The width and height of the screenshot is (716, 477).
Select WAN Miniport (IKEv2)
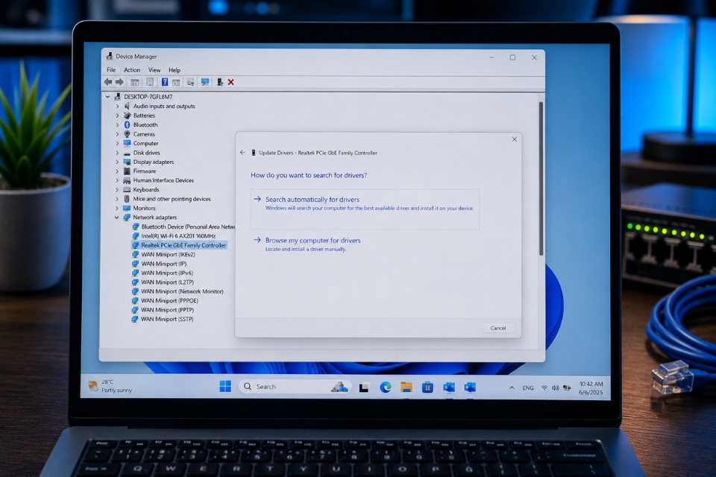[x=163, y=254]
